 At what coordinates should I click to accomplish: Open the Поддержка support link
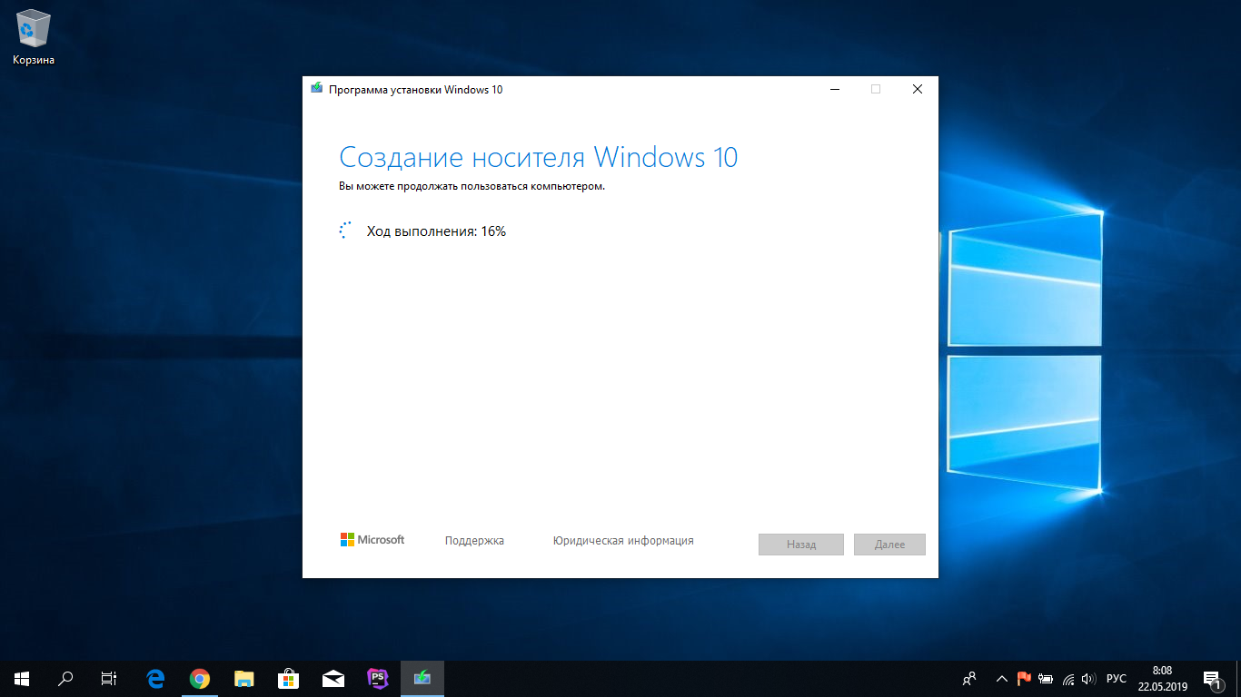pos(474,541)
